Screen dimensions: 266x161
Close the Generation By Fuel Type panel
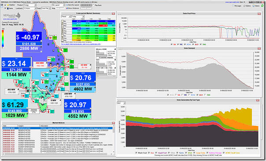pyautogui.click(x=258, y=100)
